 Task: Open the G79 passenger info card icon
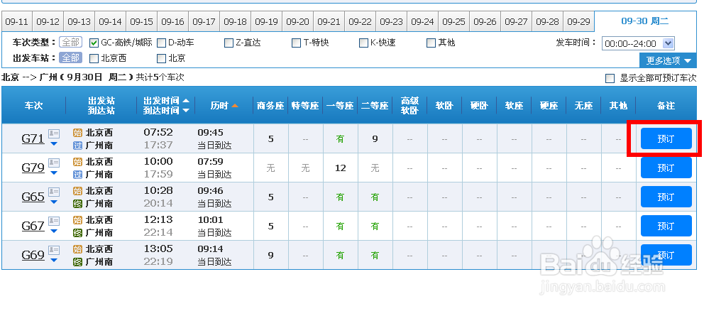54,163
